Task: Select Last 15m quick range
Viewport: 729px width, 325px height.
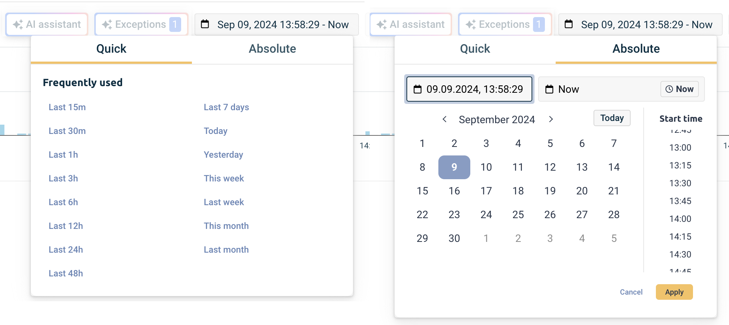Action: tap(67, 107)
